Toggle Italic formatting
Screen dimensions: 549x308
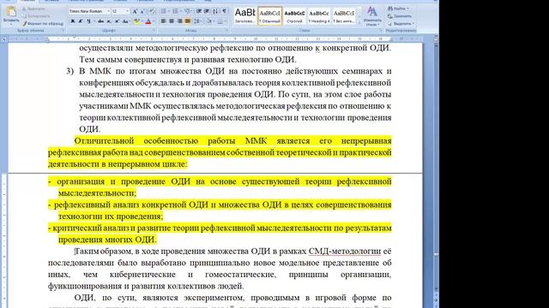(x=81, y=21)
